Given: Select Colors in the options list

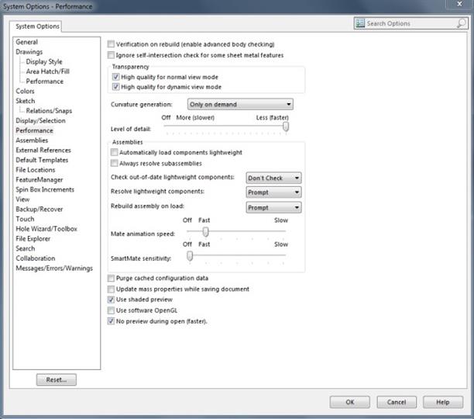Looking at the screenshot, I should [26, 91].
